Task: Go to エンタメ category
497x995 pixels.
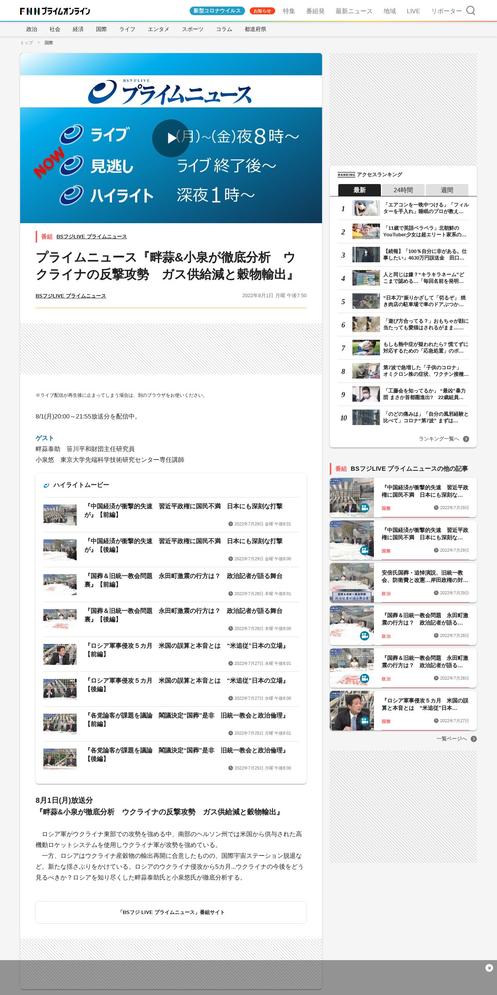Action: point(159,29)
